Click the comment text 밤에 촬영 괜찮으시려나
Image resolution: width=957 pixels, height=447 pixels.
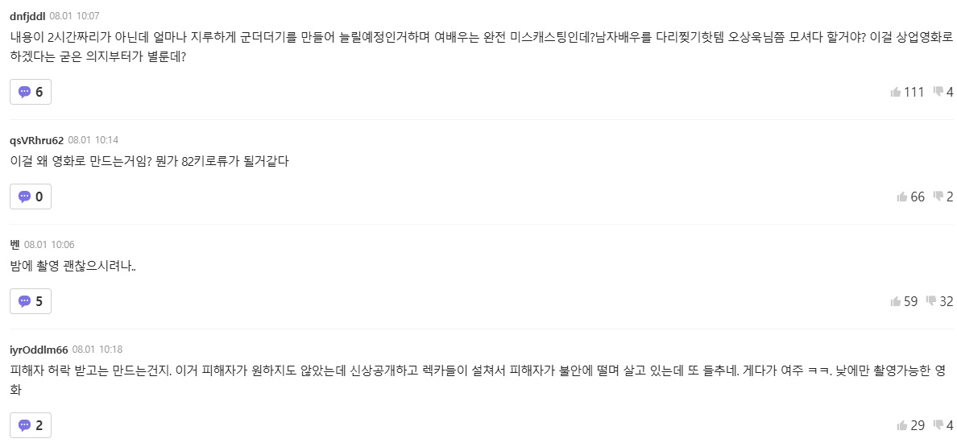(x=73, y=267)
